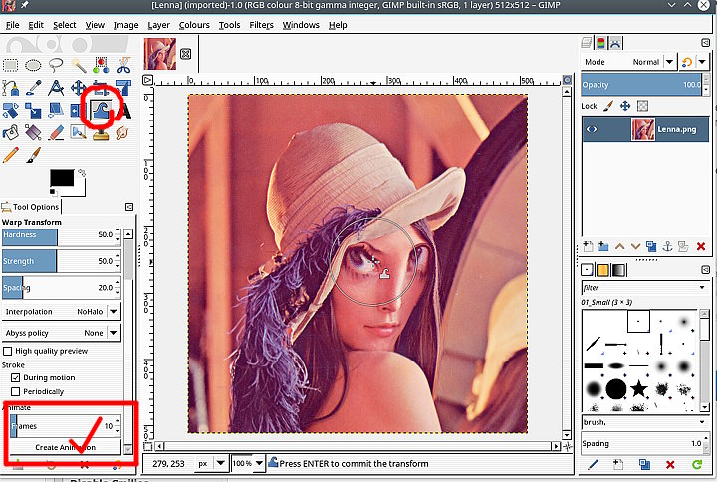Lower the layer with down arrow
The image size is (717, 482).
(635, 247)
